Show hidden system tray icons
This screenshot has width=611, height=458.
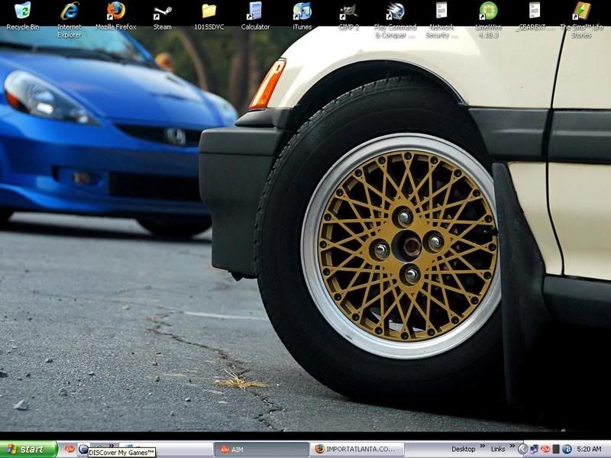(522, 449)
